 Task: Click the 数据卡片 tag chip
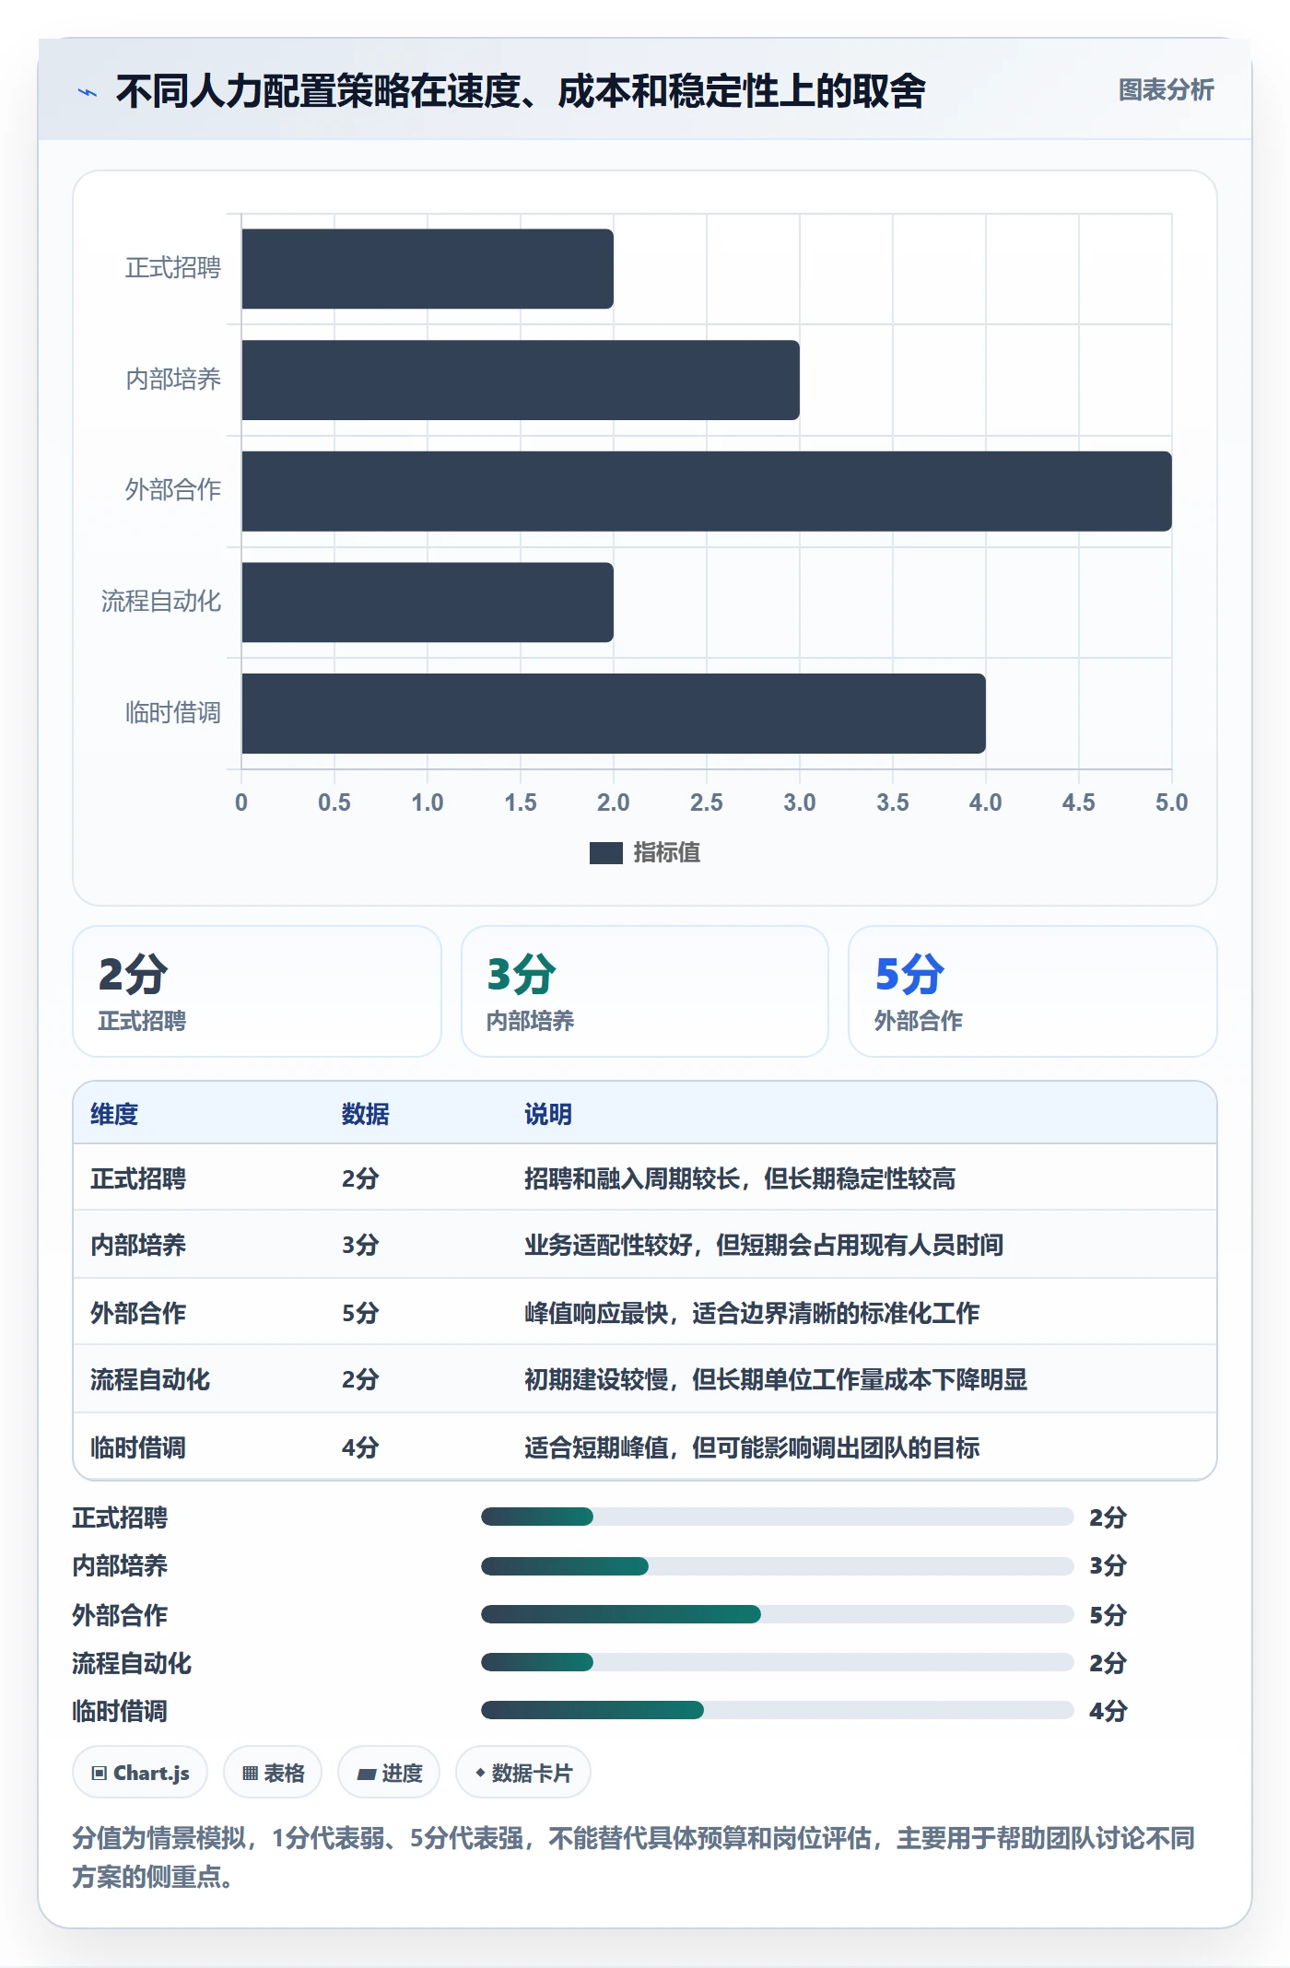523,1773
